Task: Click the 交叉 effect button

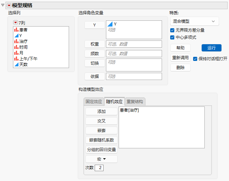Action: coord(102,121)
